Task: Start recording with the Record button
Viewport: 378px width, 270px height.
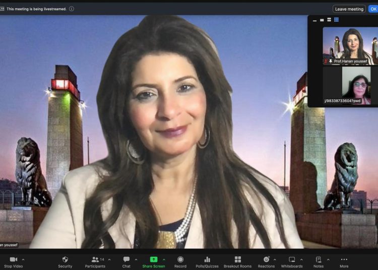Action: 180,259
